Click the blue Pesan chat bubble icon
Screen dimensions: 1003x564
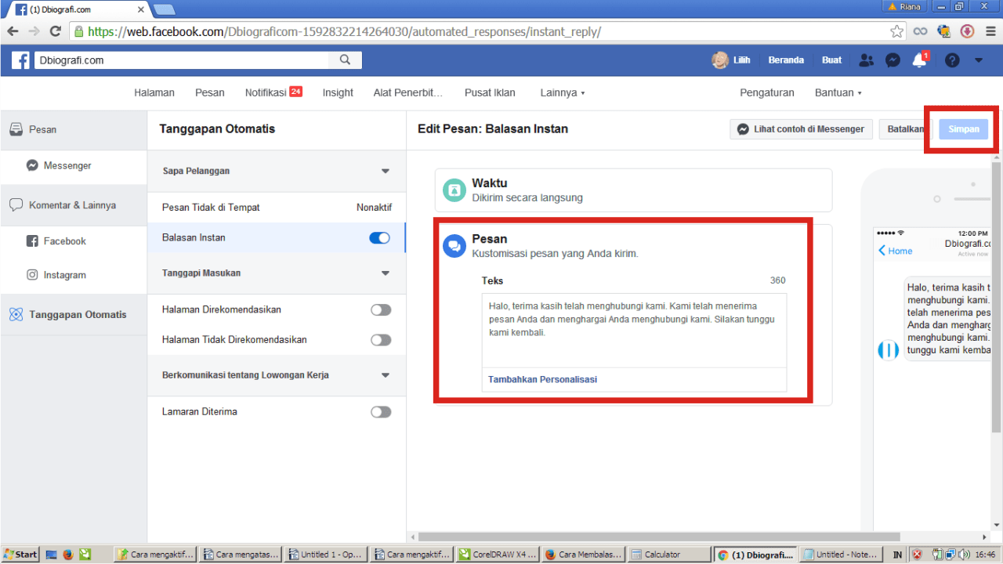[x=454, y=246]
